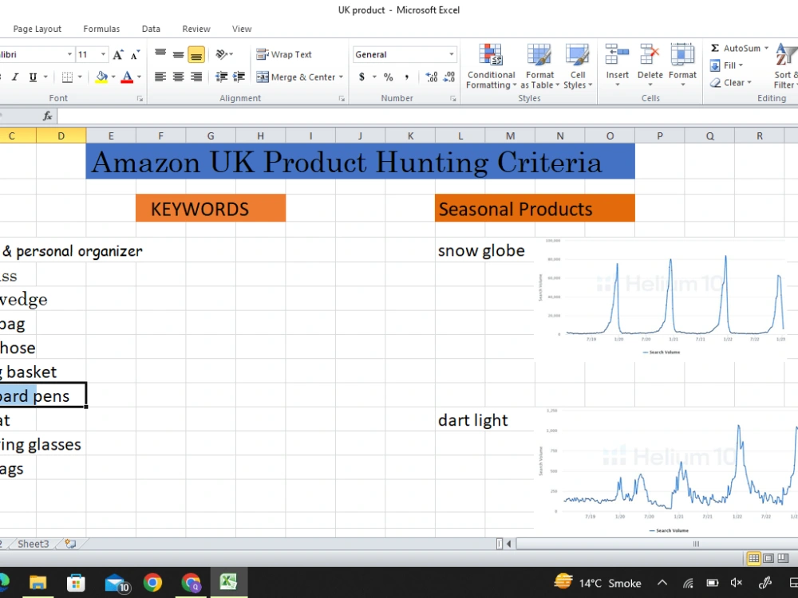Open the Font dialog launcher
The width and height of the screenshot is (798, 598).
[140, 99]
